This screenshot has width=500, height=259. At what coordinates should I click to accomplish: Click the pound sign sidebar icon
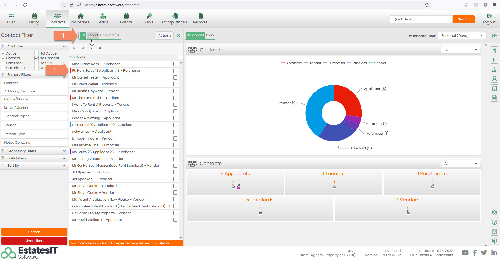click(x=494, y=60)
